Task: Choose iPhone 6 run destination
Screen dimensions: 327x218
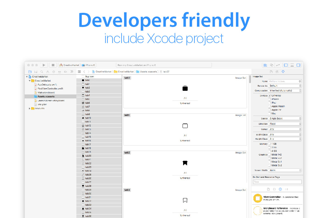Action: click(x=88, y=65)
